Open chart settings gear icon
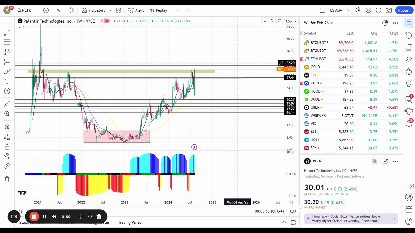Viewport: 415px width, 233px height. click(x=368, y=10)
